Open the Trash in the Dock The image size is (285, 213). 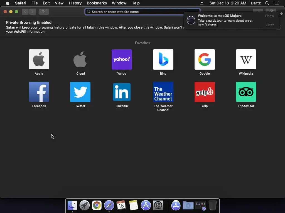212,206
